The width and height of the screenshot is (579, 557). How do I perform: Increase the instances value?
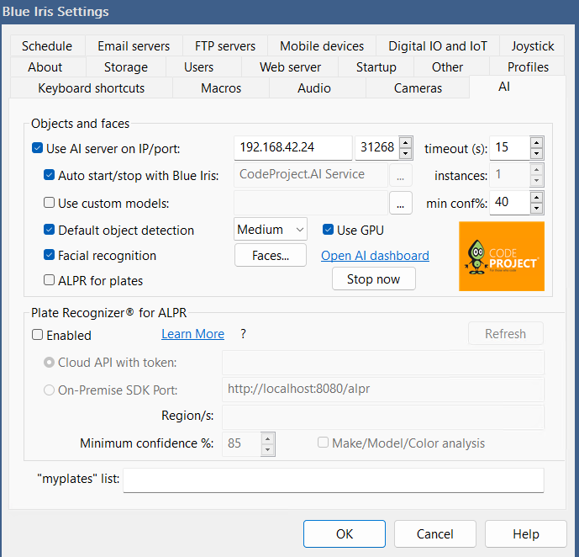(536, 170)
